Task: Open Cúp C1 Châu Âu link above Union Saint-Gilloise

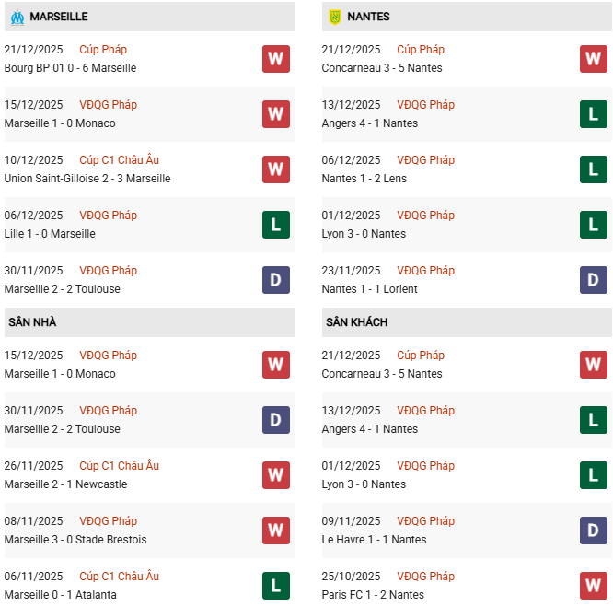Action: (119, 160)
